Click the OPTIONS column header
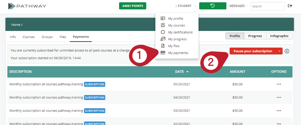This screenshot has height=125, width=301. pyautogui.click(x=279, y=72)
